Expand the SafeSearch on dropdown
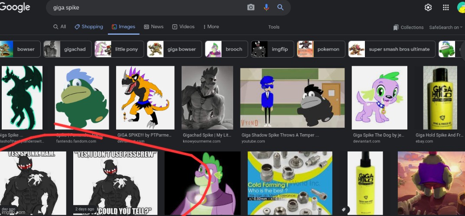Viewport: 465px width, 216px height. [446, 27]
